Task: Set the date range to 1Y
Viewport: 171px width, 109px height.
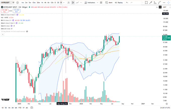Action: (23, 108)
